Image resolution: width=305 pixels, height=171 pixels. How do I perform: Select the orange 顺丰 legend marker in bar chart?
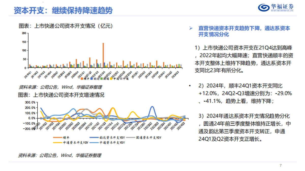[82, 79]
